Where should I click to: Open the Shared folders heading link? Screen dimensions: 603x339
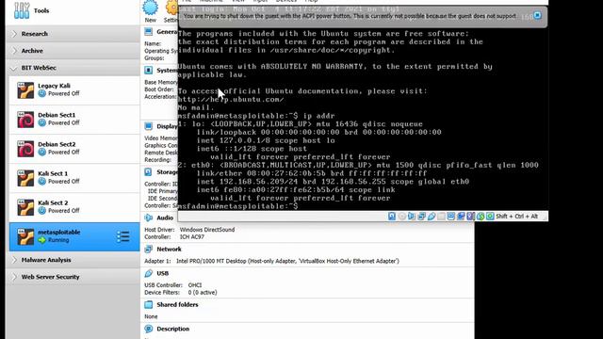click(177, 304)
